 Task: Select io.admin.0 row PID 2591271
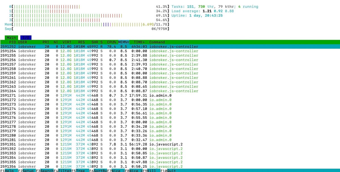[170, 95]
